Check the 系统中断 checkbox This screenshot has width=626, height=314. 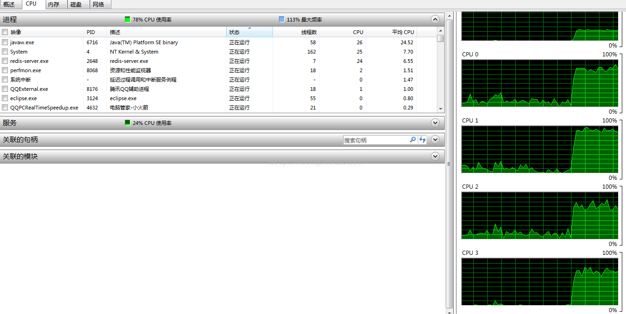[5, 80]
